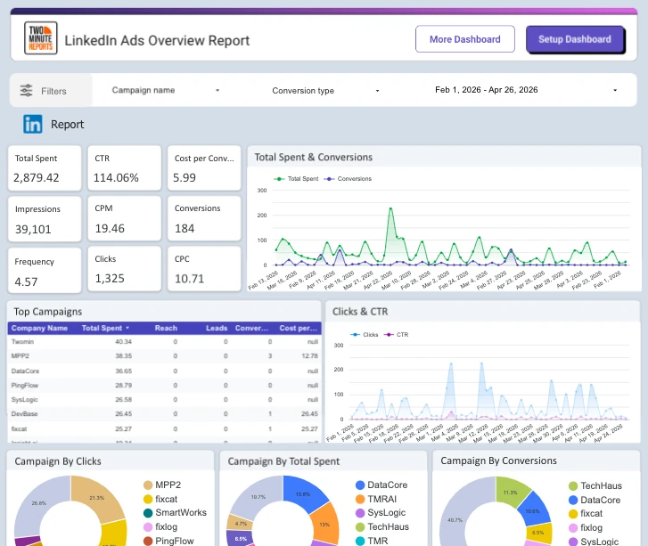Click SmartWorks swatch in Clicks legend
648x546 pixels.
point(148,513)
